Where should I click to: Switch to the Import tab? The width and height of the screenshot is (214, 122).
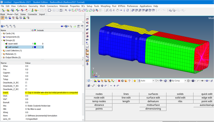point(42,14)
